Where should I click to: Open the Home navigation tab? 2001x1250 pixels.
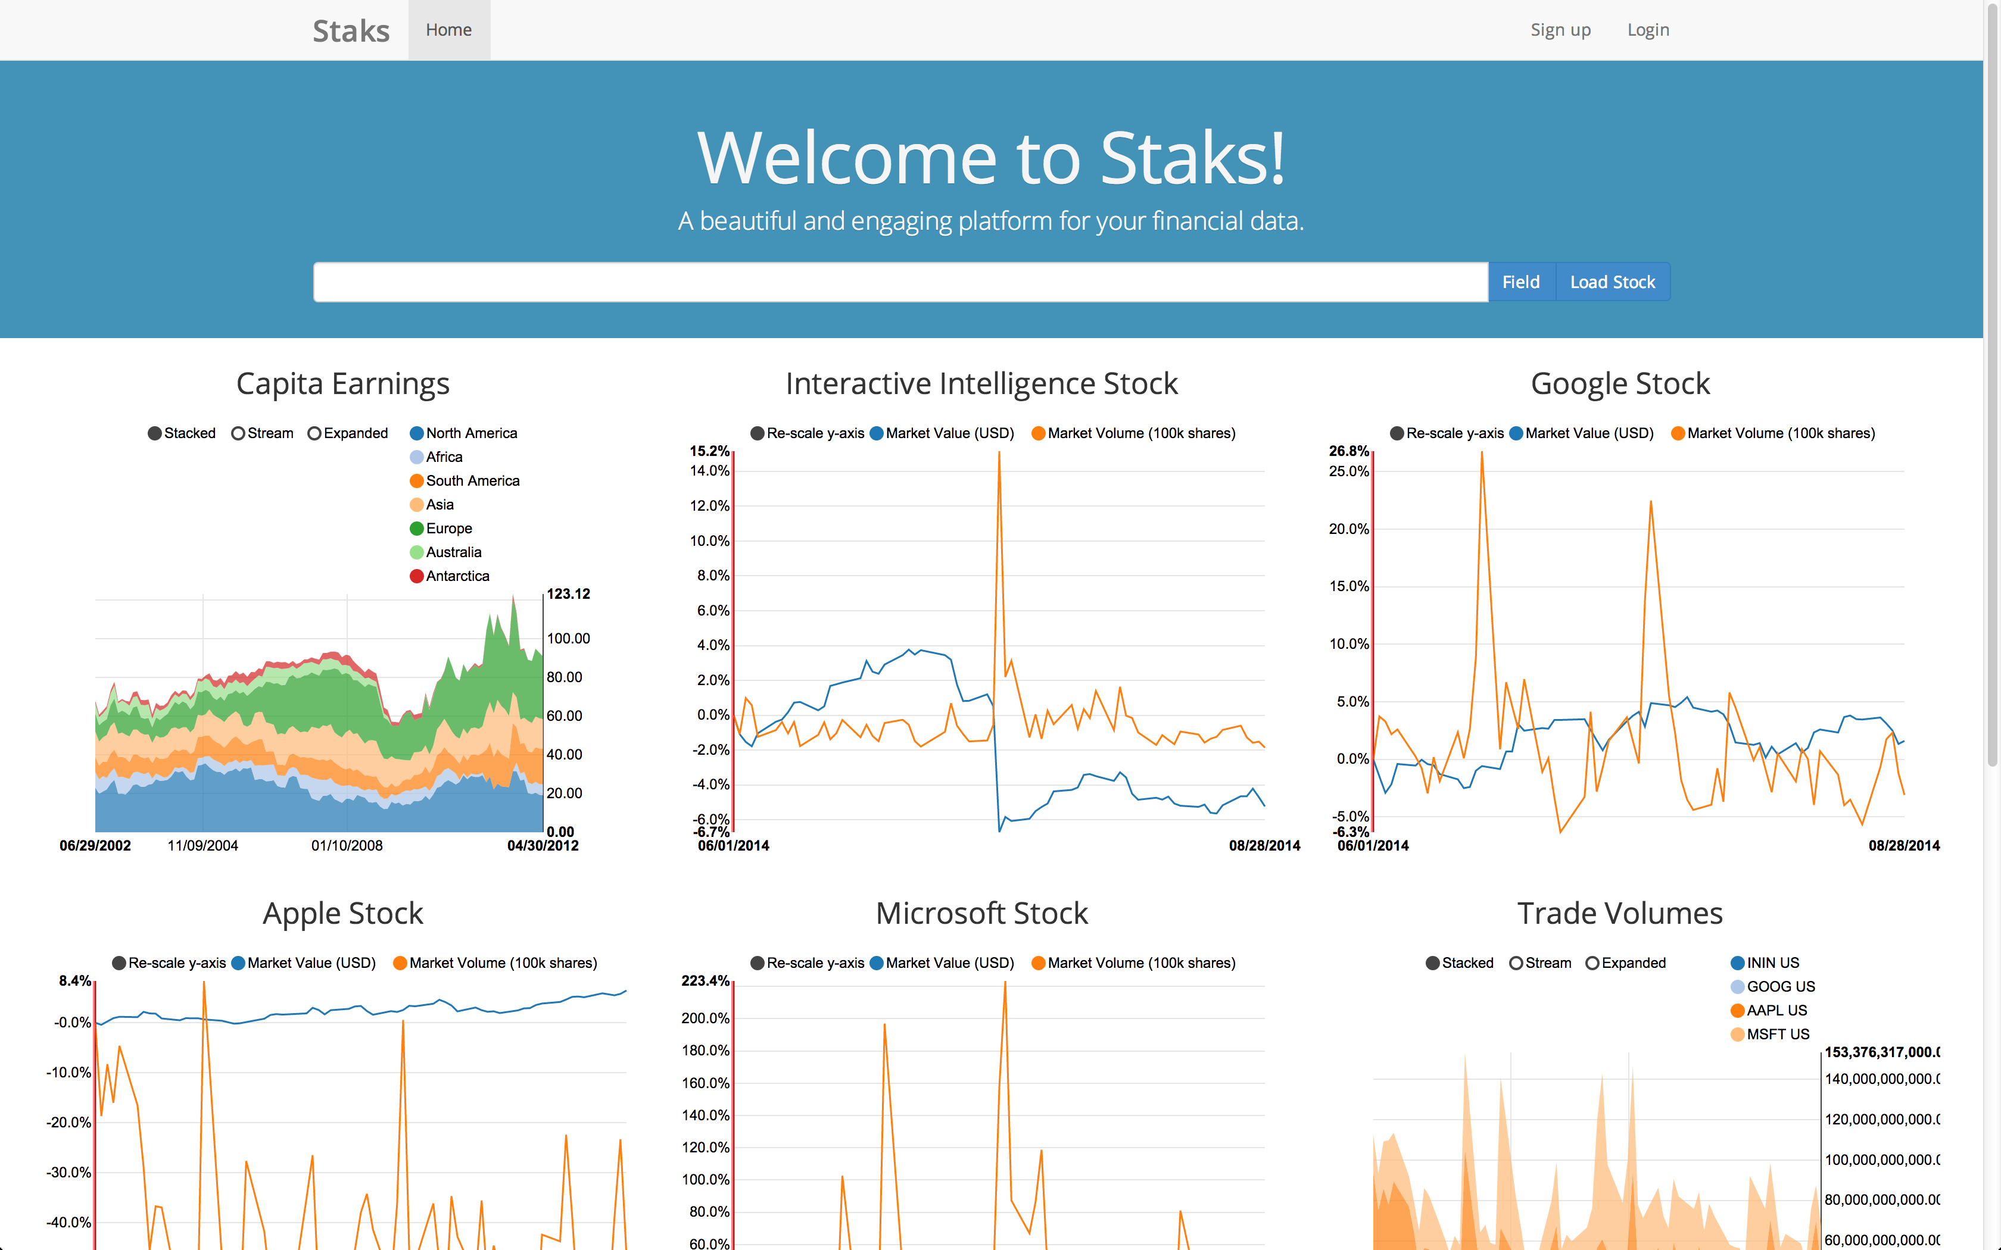point(449,30)
